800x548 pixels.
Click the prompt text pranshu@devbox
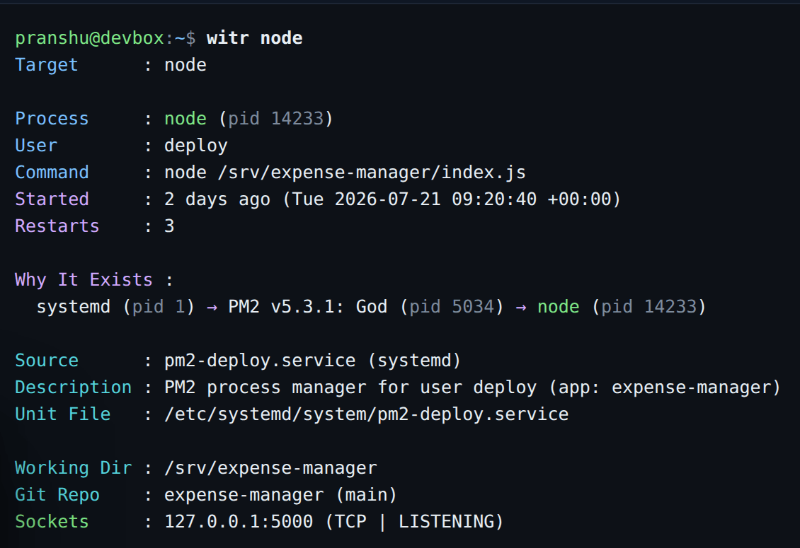point(89,39)
